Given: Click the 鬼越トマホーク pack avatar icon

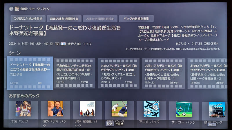Looking at the screenshot, I should [x=17, y=9].
